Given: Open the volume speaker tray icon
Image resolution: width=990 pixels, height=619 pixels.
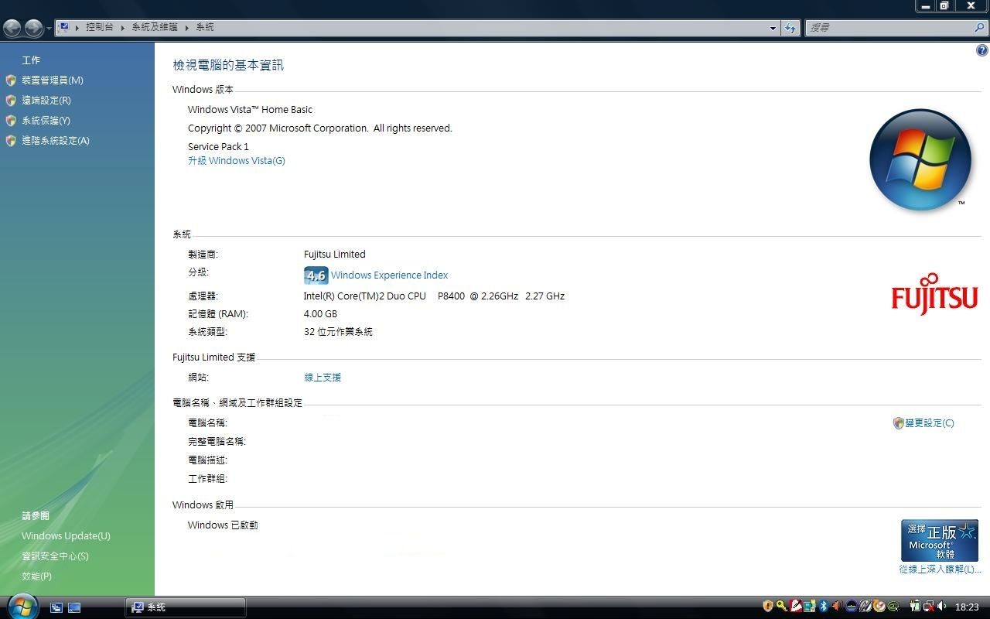Looking at the screenshot, I should point(941,606).
